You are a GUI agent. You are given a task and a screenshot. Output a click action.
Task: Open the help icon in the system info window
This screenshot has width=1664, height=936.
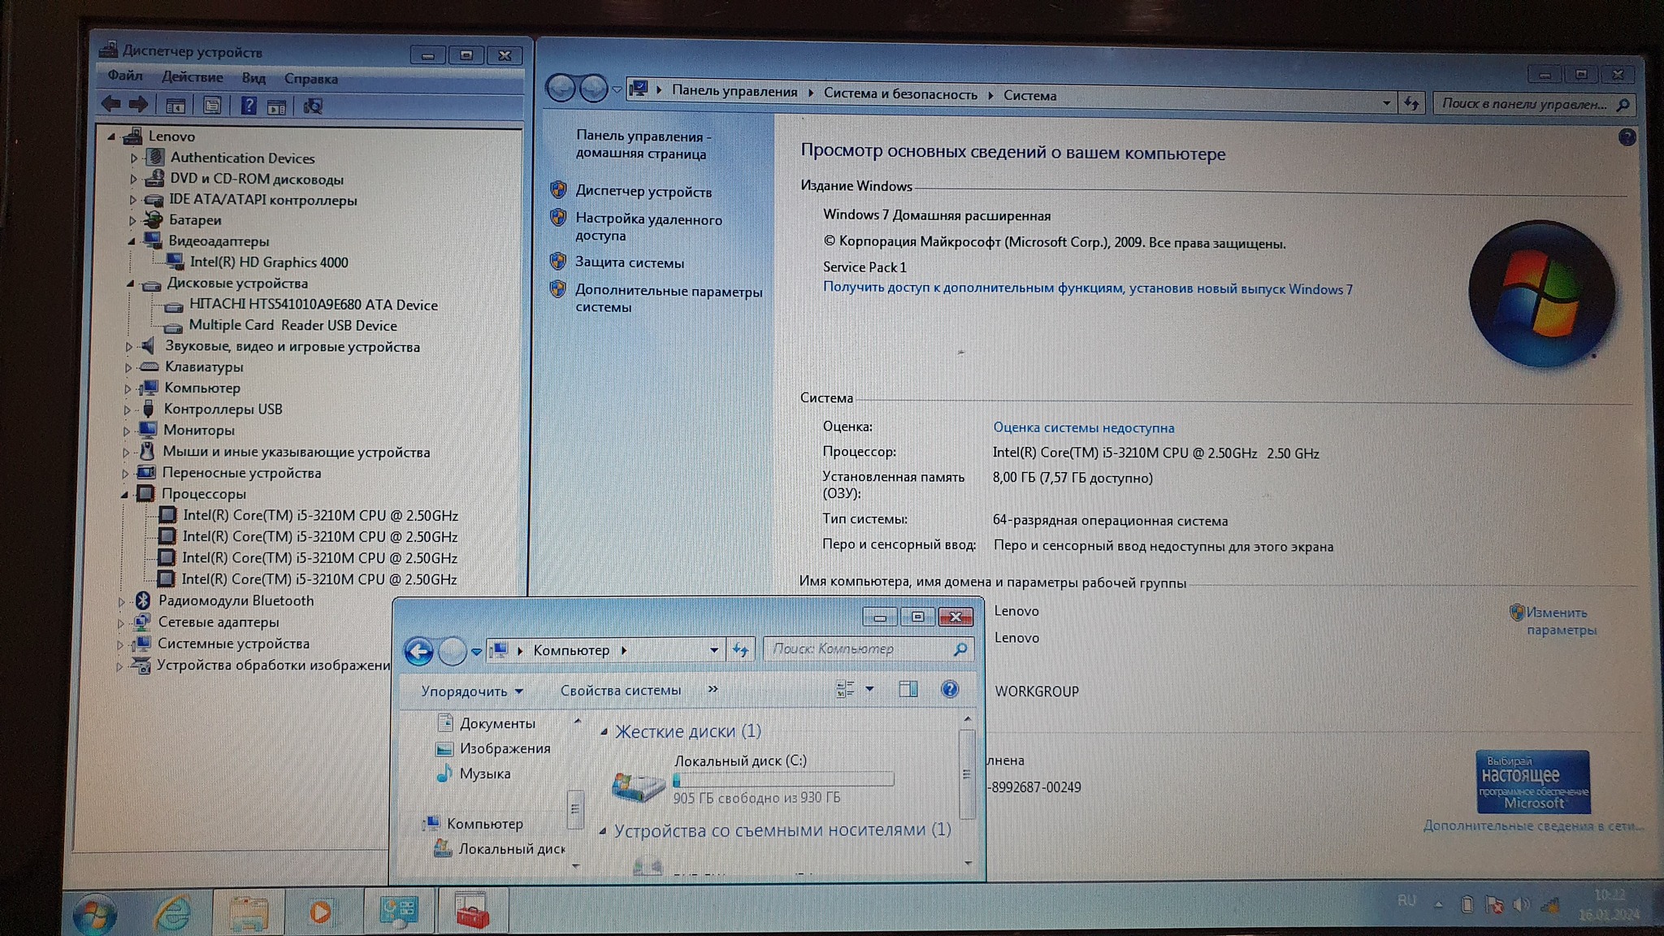coord(1627,137)
